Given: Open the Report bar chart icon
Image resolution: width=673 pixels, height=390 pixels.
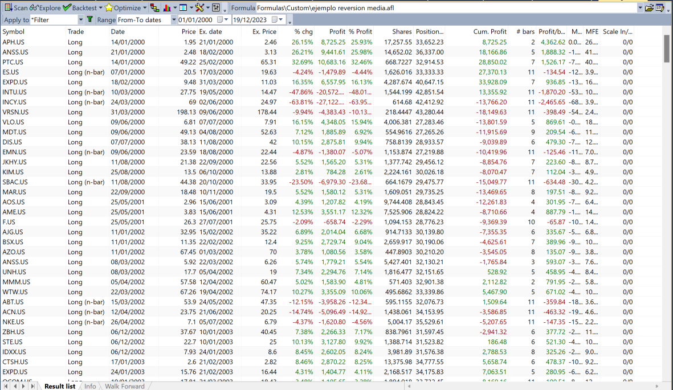Looking at the screenshot, I should click(167, 8).
